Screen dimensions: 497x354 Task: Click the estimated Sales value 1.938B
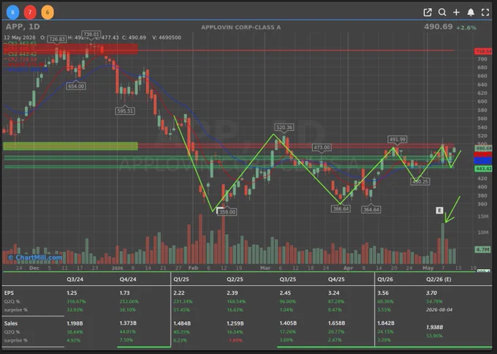point(435,327)
